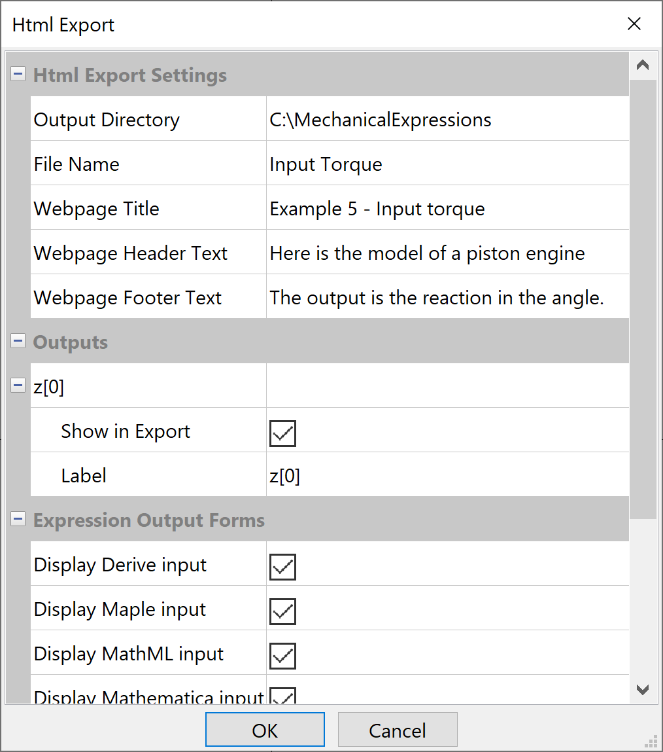This screenshot has height=752, width=663.
Task: Collapse the Outputs section
Action: pyautogui.click(x=18, y=342)
